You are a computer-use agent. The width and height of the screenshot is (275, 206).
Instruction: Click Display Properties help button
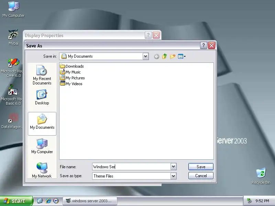(x=148, y=35)
